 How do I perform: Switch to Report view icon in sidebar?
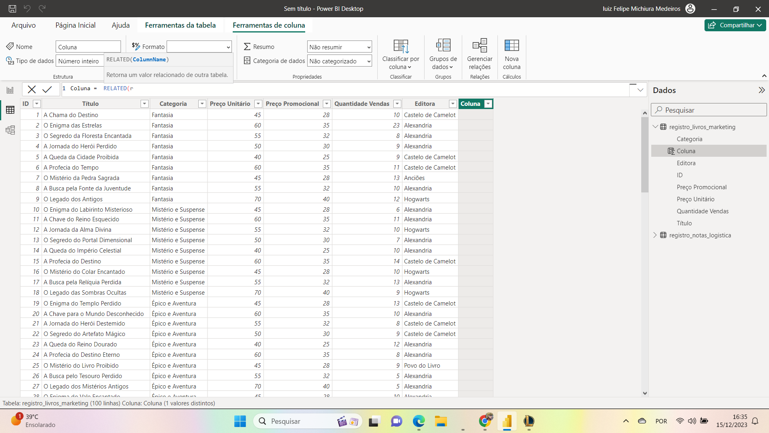(x=10, y=90)
